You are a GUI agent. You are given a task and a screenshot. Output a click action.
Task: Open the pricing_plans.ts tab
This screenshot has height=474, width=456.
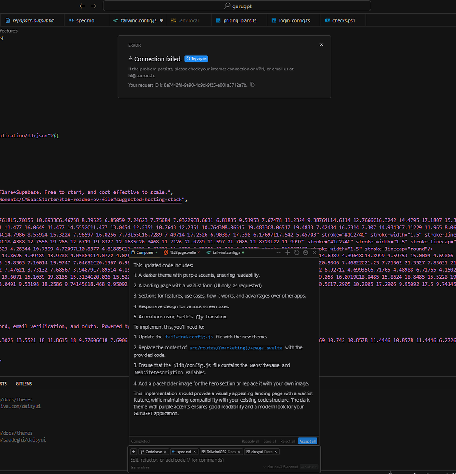coord(238,20)
